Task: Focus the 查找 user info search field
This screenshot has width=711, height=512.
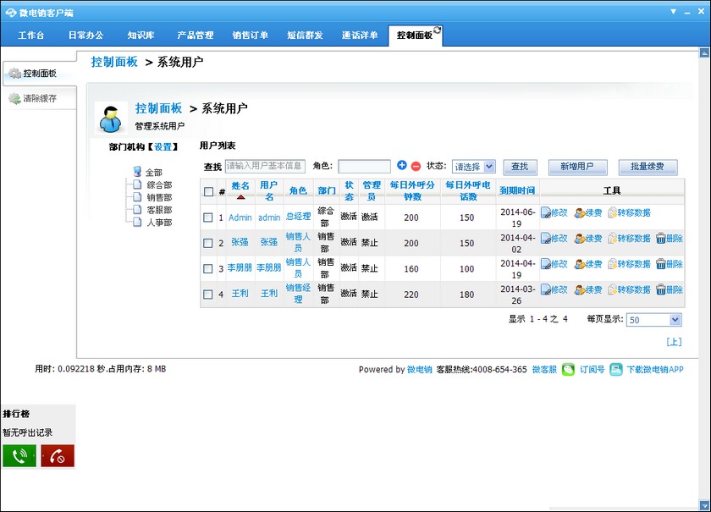Action: (265, 167)
